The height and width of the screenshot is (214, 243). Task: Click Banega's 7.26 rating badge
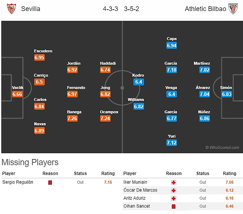click(x=72, y=119)
